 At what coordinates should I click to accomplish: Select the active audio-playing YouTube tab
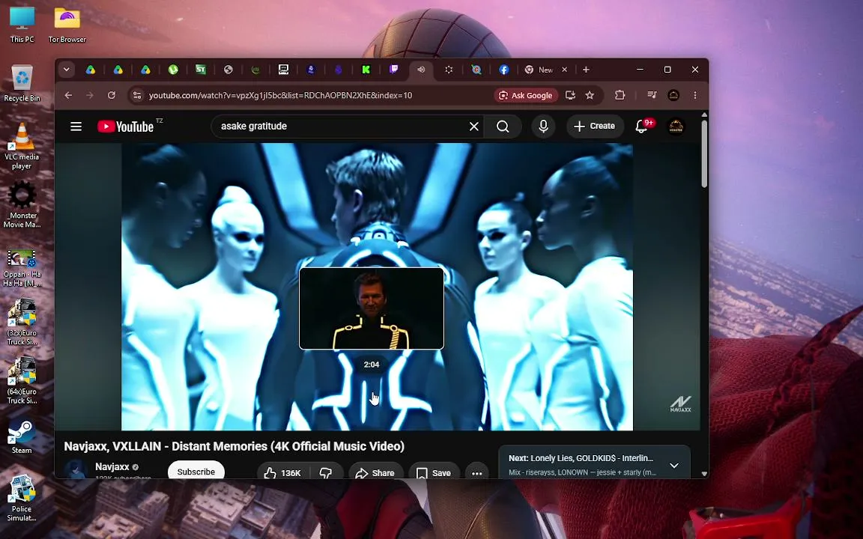tap(421, 70)
